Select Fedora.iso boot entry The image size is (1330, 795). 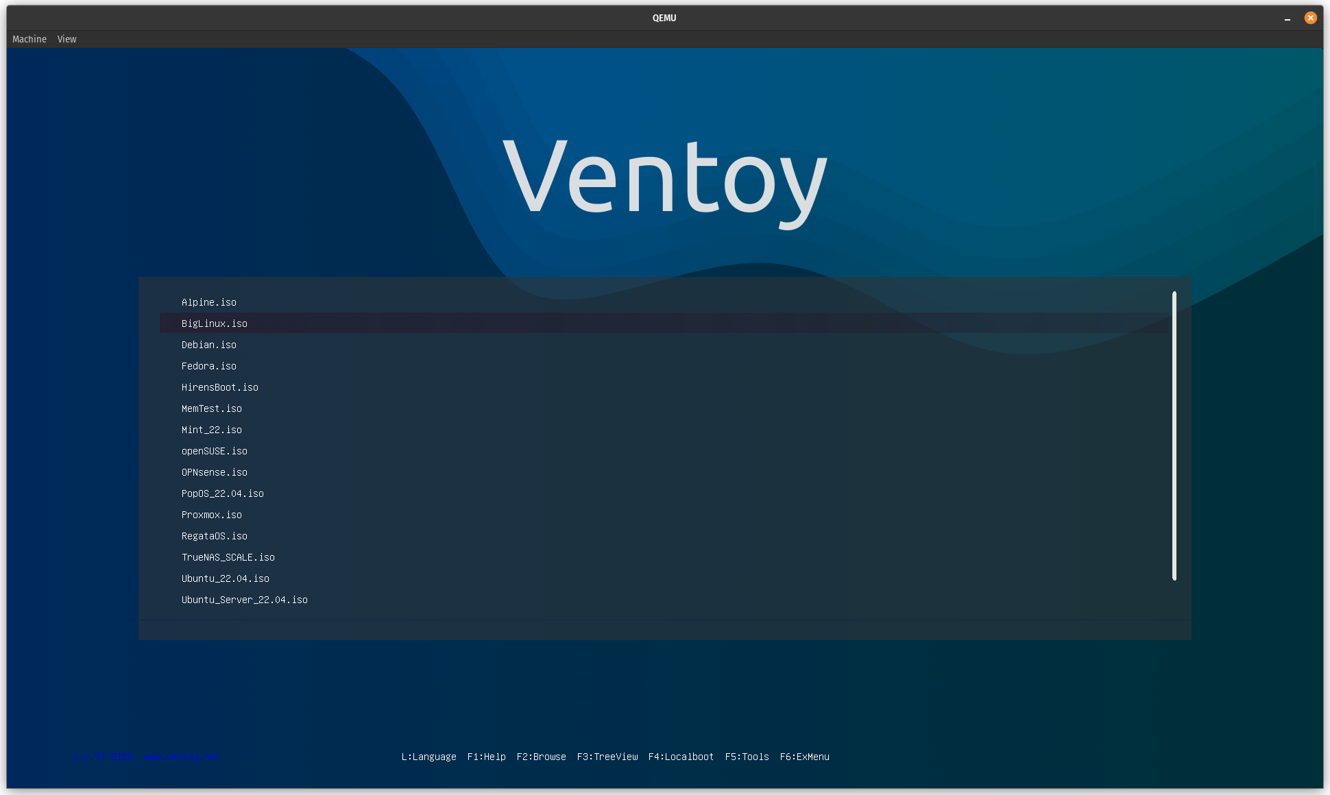coord(665,366)
